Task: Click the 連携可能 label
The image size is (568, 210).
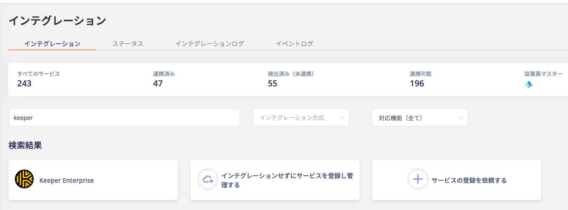Action: coord(420,74)
